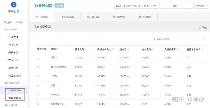This screenshot has width=210, height=108.
Task: Click the 搜索人气 value 56,660
Action: pyautogui.click(x=78, y=95)
